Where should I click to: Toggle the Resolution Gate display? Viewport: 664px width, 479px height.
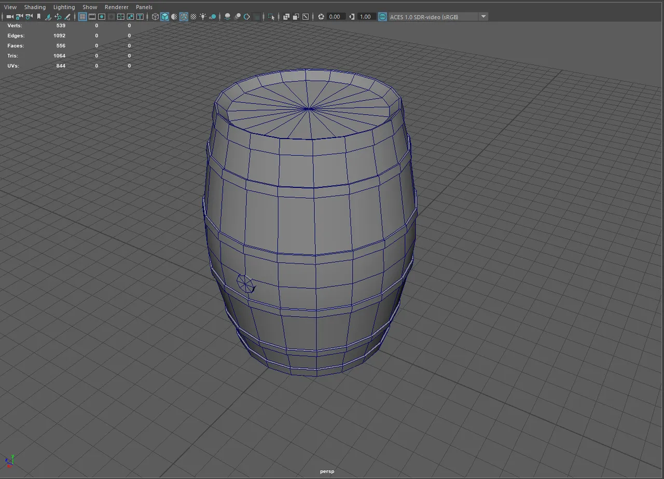click(x=102, y=17)
